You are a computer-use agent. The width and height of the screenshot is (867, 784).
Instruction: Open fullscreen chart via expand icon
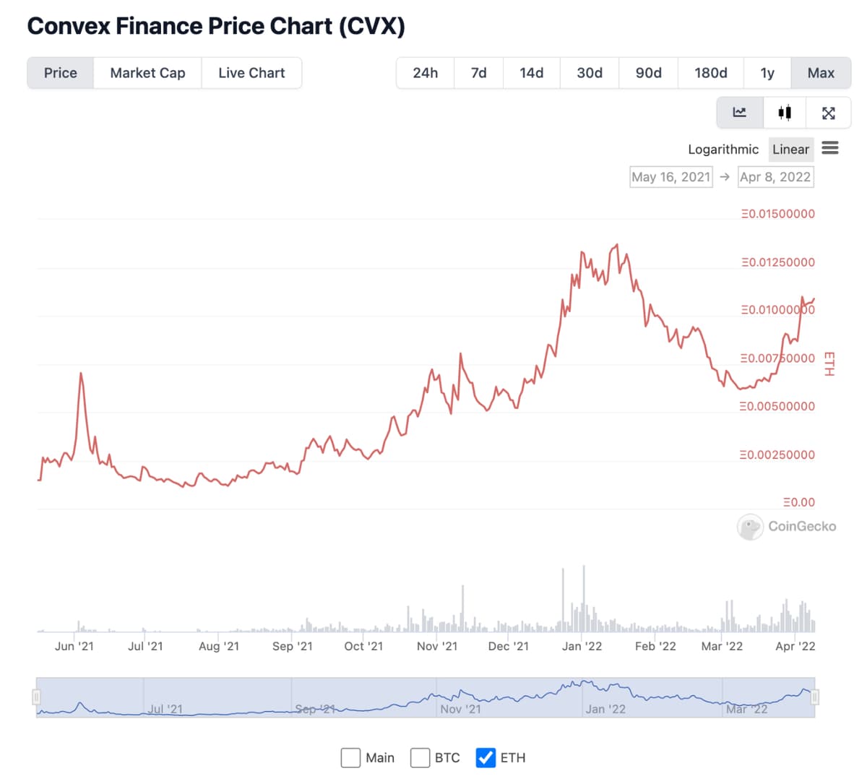[x=829, y=113]
